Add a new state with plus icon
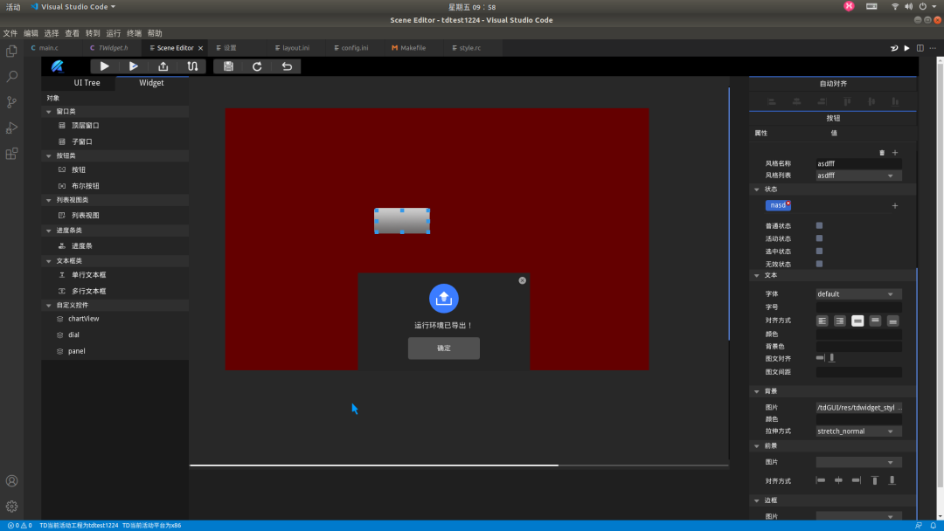The height and width of the screenshot is (531, 944). (894, 206)
